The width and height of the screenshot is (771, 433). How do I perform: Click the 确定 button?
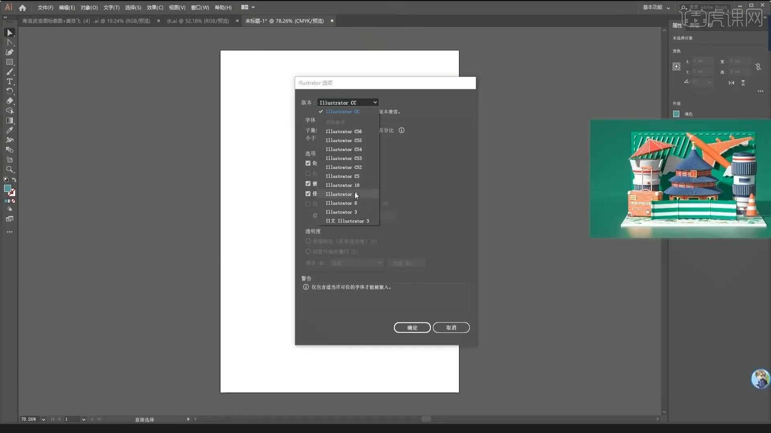[412, 328]
